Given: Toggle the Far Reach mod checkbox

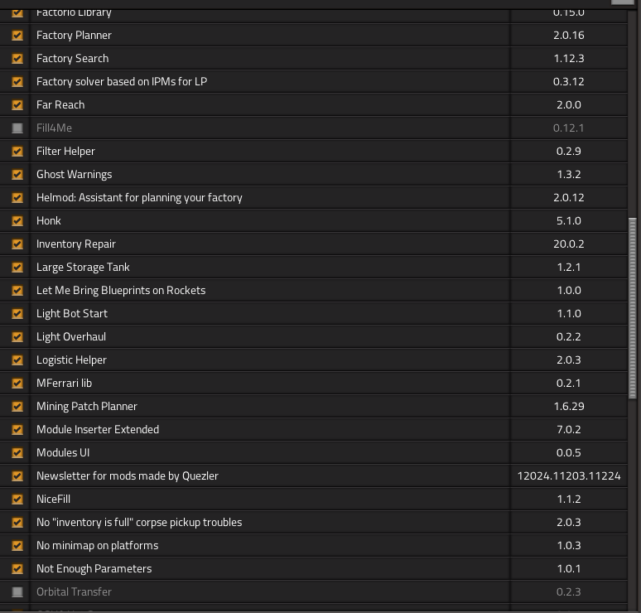Looking at the screenshot, I should 17,104.
